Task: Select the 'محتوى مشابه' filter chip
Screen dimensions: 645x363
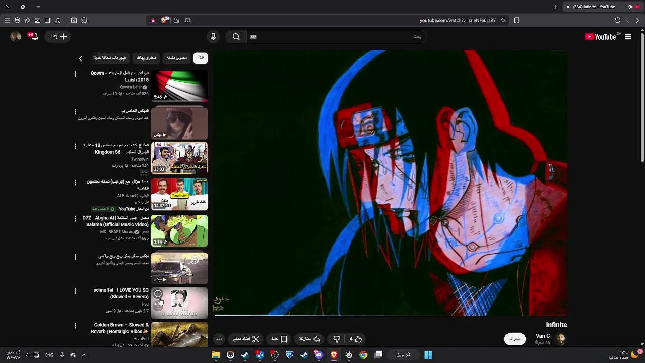Action: tap(177, 57)
